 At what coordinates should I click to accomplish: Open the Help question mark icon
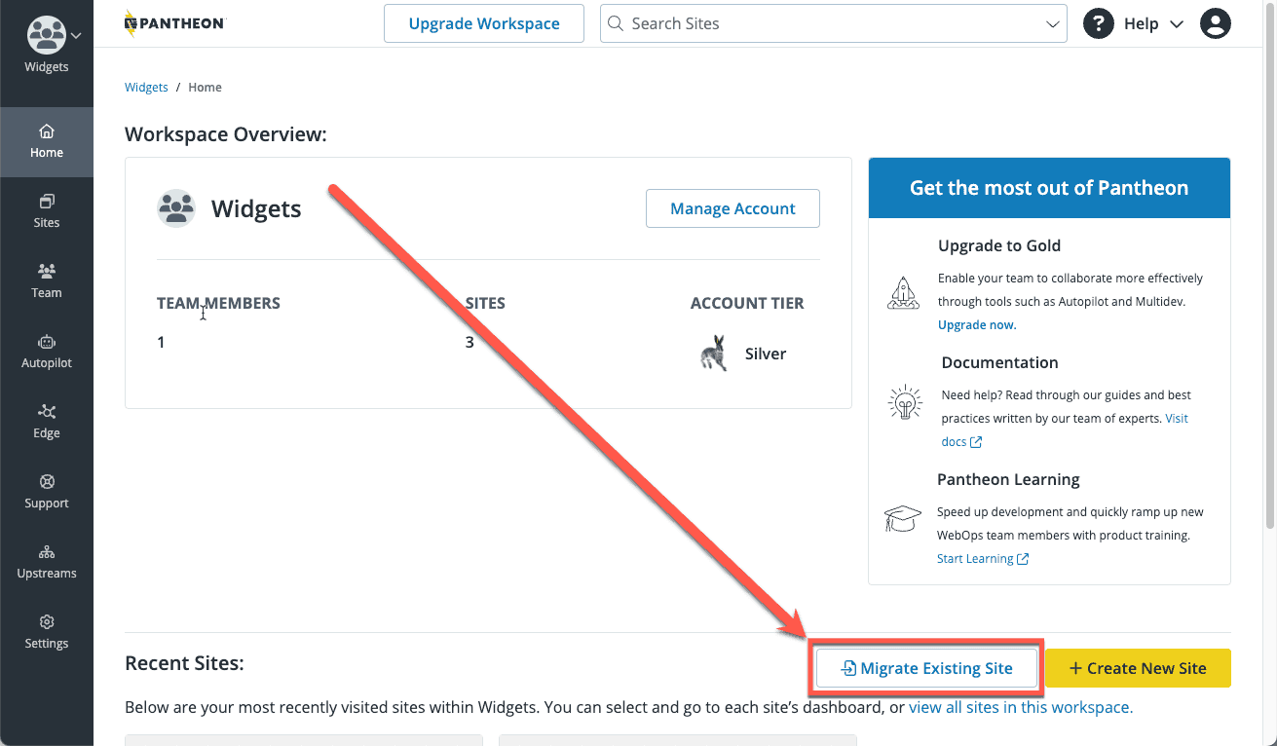(1098, 22)
